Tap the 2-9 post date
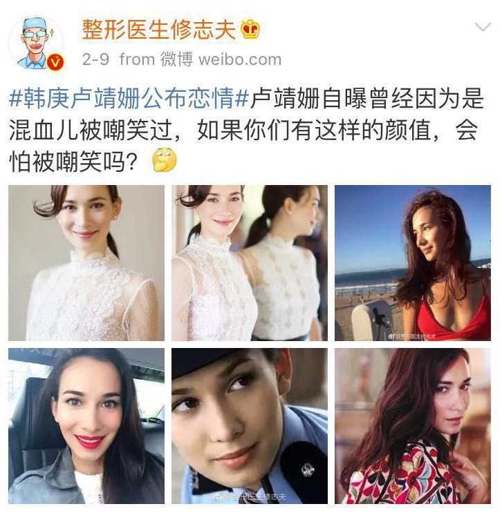Screen dimensions: 502x513 point(95,59)
